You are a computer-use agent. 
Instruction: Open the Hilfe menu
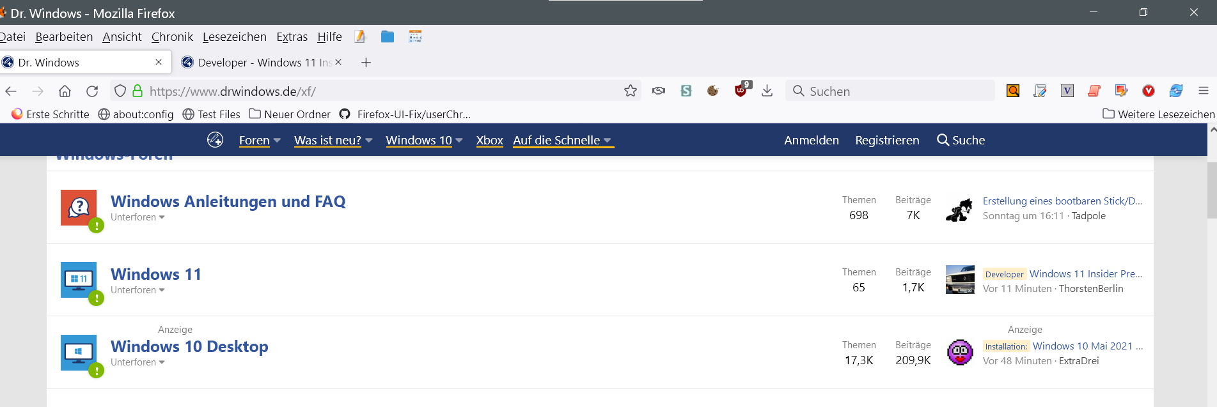click(x=329, y=36)
